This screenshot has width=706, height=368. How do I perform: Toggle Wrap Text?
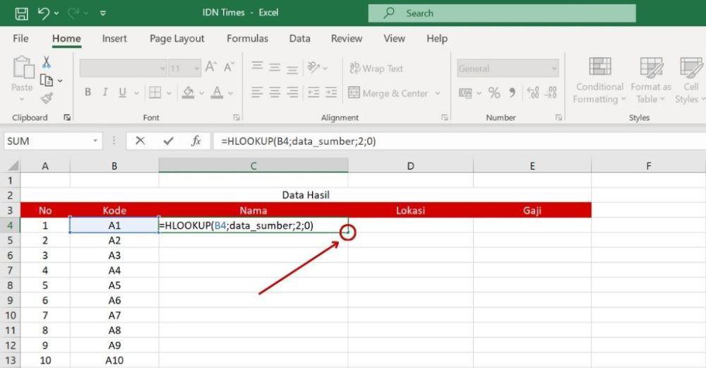tap(376, 69)
